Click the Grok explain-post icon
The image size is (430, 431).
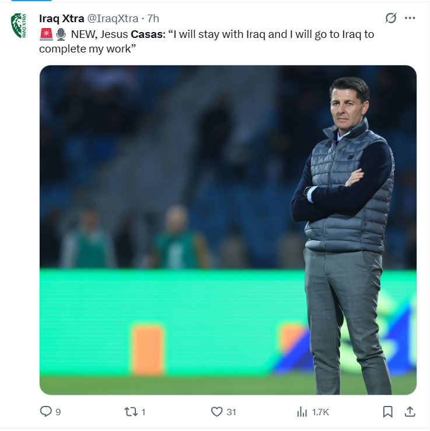pos(391,18)
